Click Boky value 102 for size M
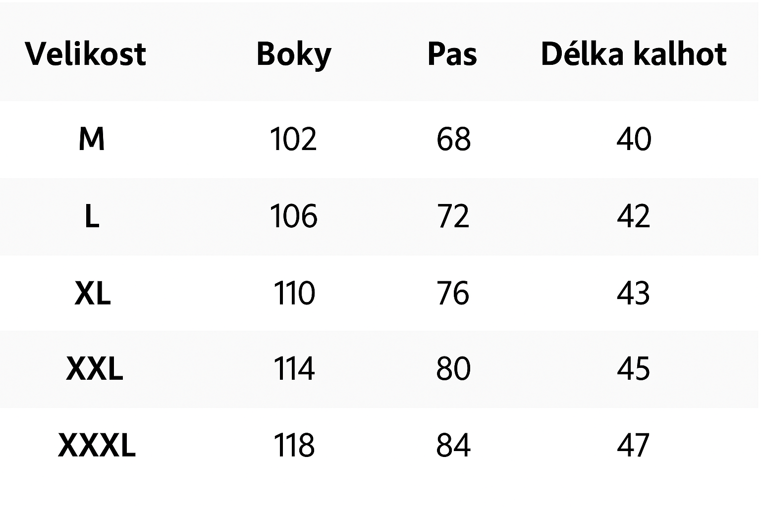This screenshot has width=761, height=507. pyautogui.click(x=293, y=139)
